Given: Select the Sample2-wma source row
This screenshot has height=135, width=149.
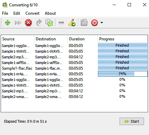Looking at the screenshot, I should click(x=15, y=97).
